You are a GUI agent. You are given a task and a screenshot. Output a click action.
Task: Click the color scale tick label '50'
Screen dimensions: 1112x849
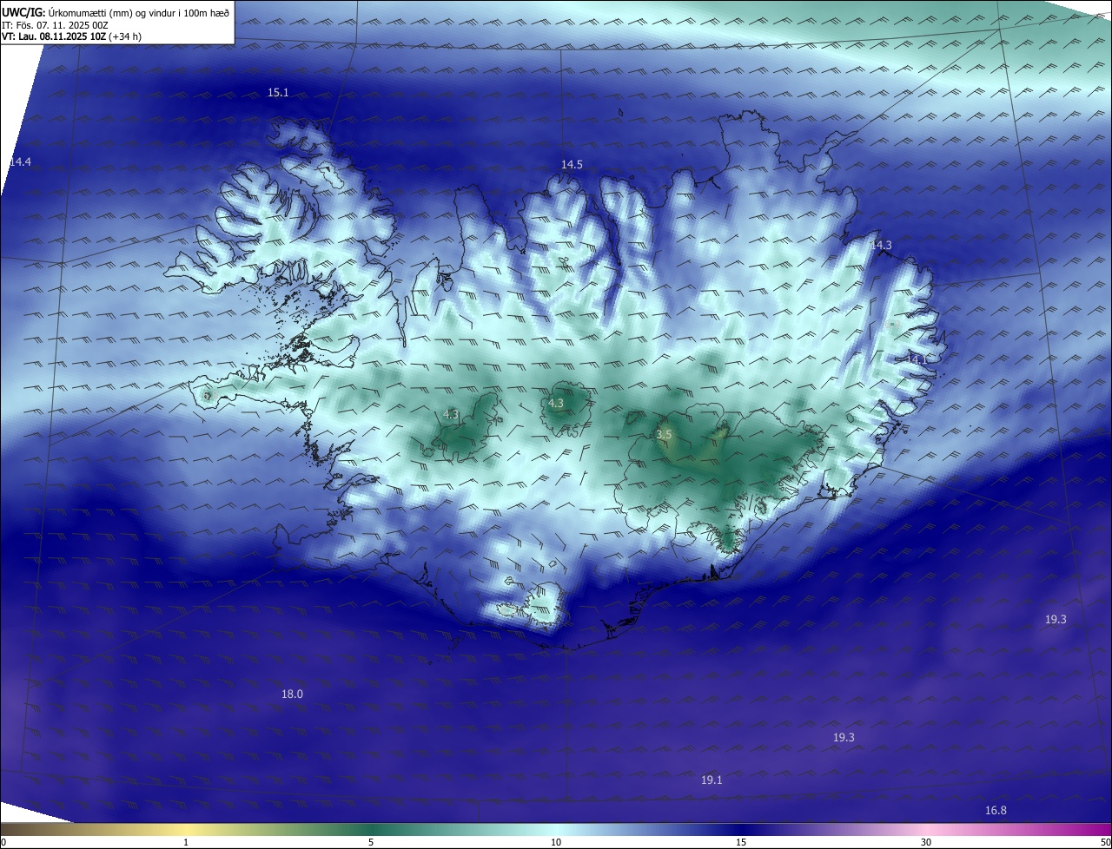1105,842
